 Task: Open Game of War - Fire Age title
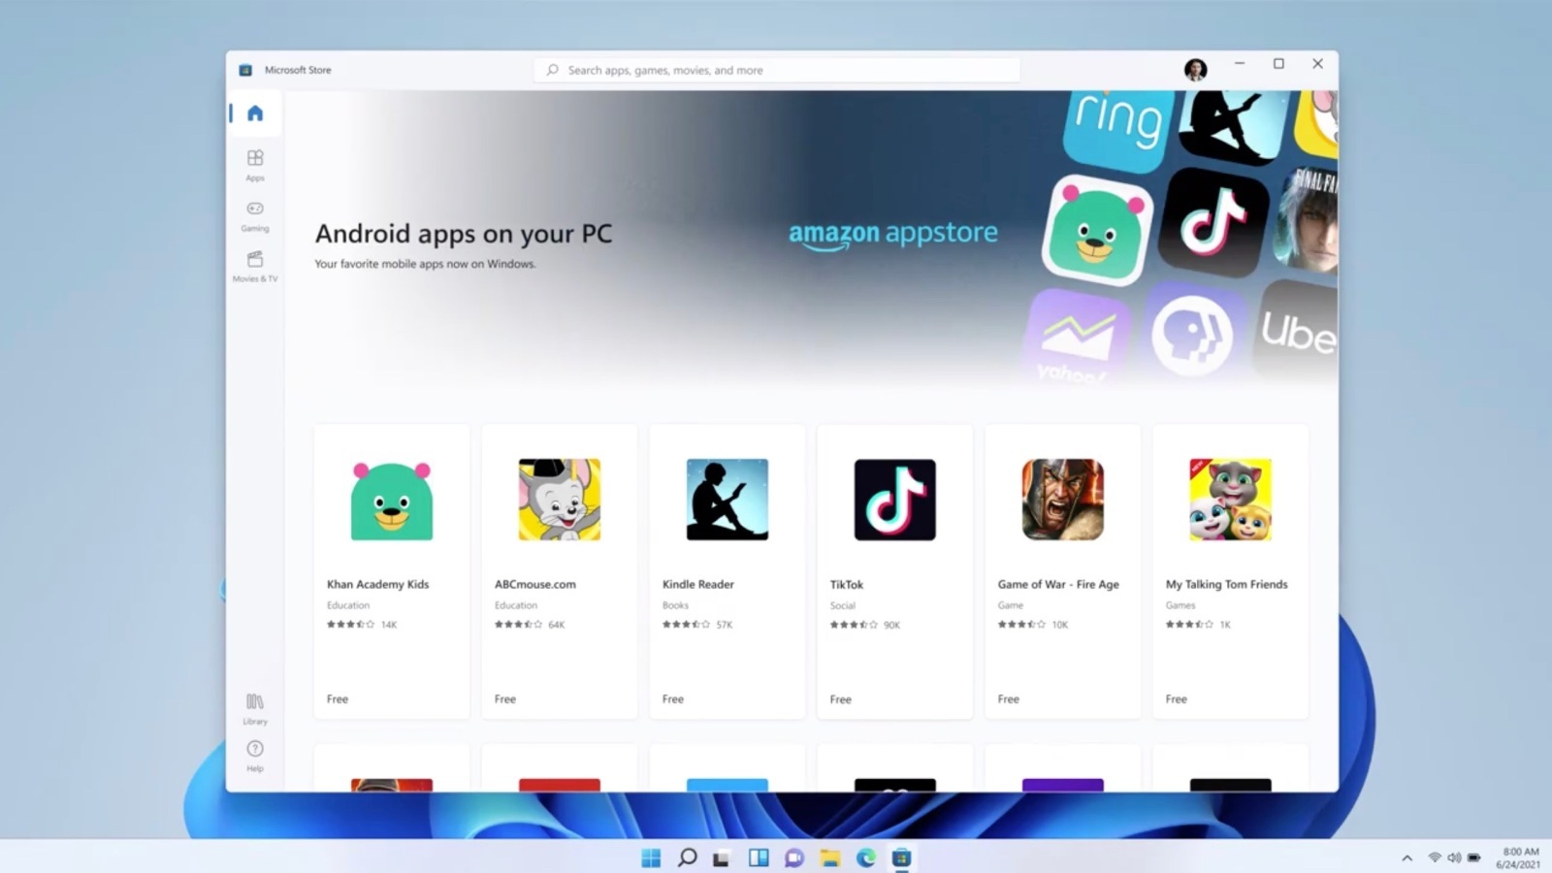[x=1058, y=584]
